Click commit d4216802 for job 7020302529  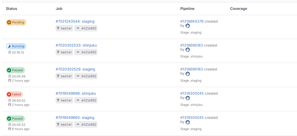tap(86, 76)
